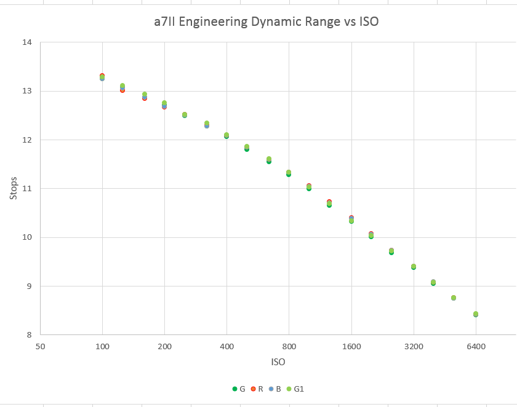This screenshot has width=517, height=407.
Task: Select the data point cluster at ISO 100
Action: pyautogui.click(x=102, y=77)
